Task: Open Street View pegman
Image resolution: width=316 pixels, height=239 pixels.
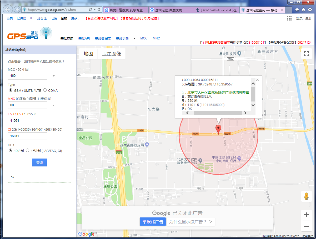Action: (306, 197)
